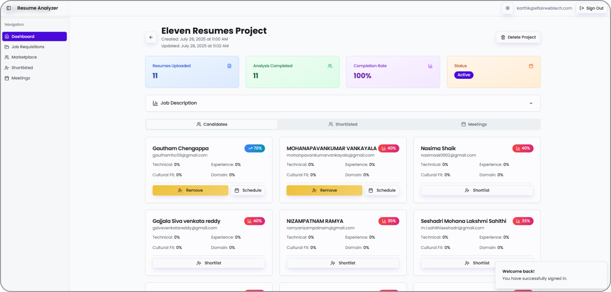611x292 pixels.
Task: Expand Job Description with the chevron
Action: point(531,103)
